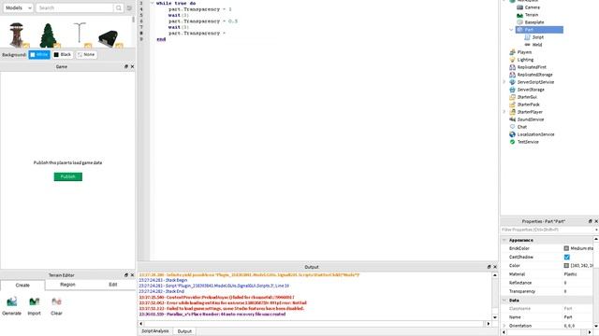Click the StarterPack icon

(512, 105)
